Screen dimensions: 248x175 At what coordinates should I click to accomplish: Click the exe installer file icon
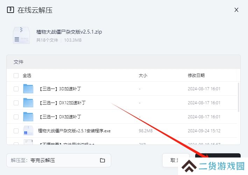click(28, 131)
